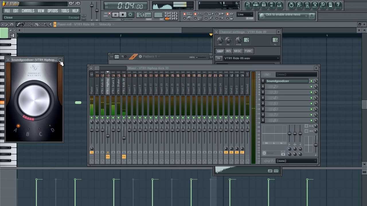The image size is (367, 206).
Task: Toggle typing keyboard to piano switch
Action: coord(185,14)
